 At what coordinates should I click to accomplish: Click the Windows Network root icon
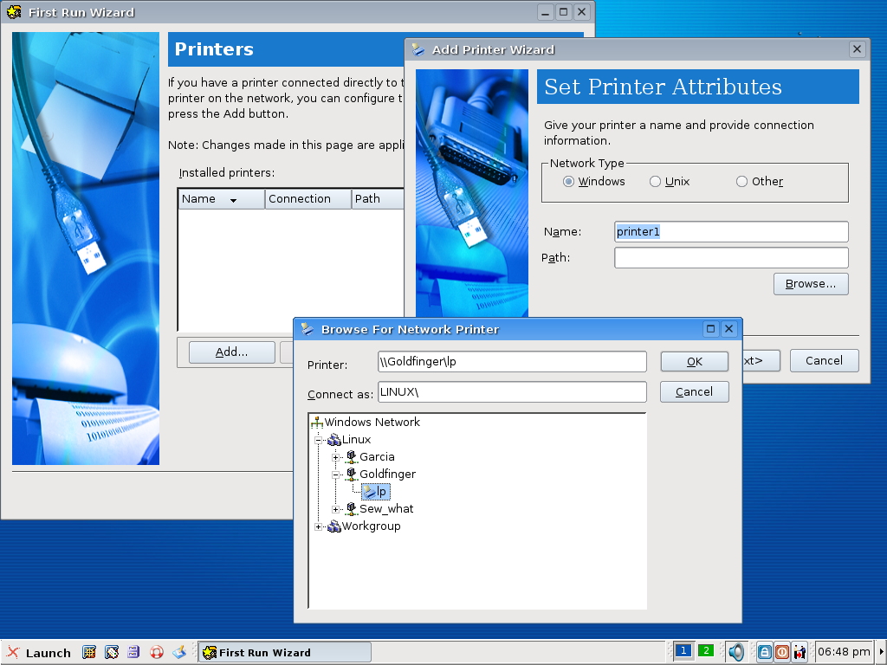tap(317, 423)
